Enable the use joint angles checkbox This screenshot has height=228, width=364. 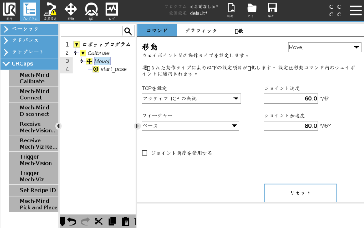(x=144, y=153)
